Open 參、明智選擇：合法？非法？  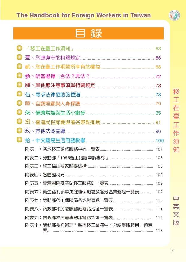58,76
